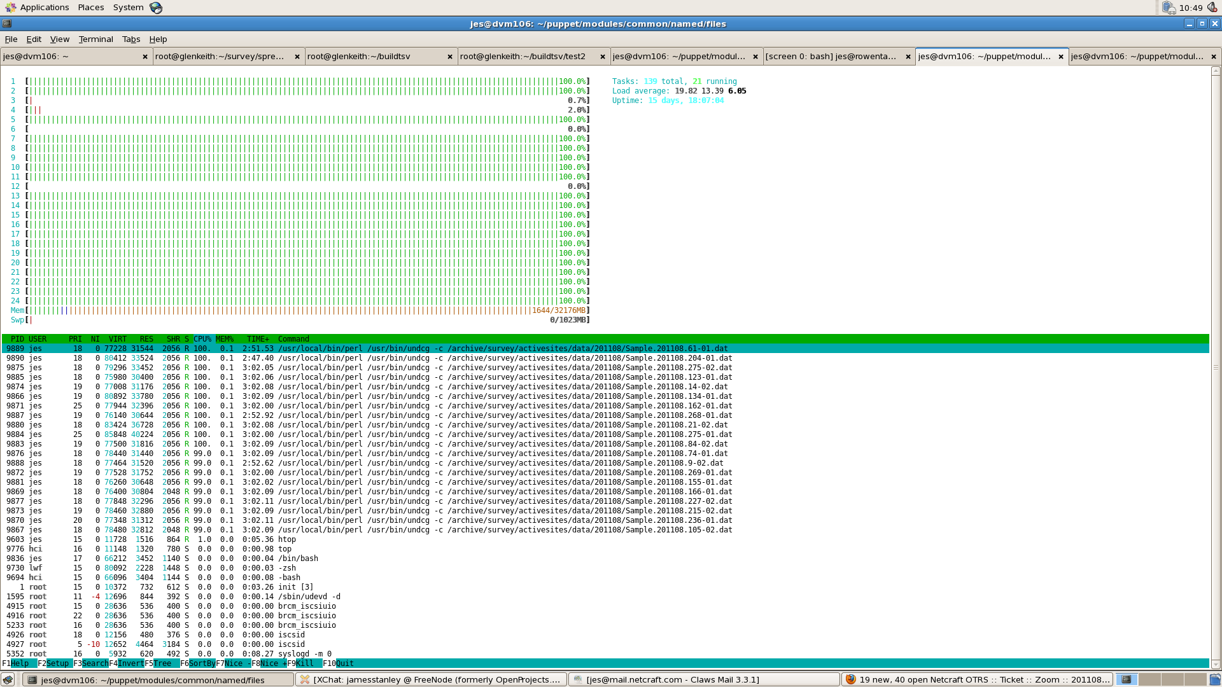Close the root@glenkeith:~/buildtsv tab
This screenshot has height=687, width=1222.
pos(449,57)
